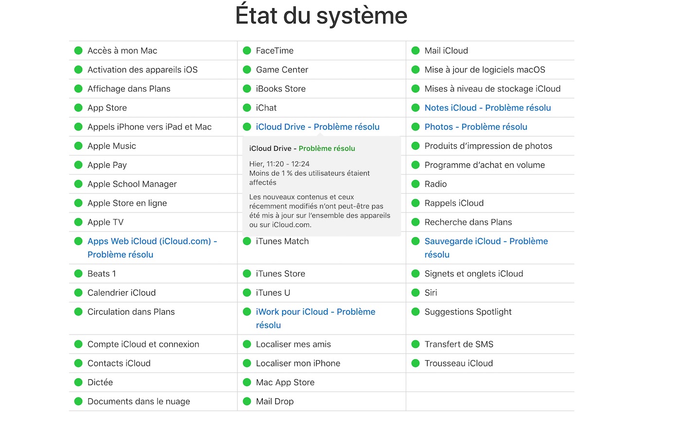Open Apps Web iCloud (iCloud.com) issue link

click(152, 248)
